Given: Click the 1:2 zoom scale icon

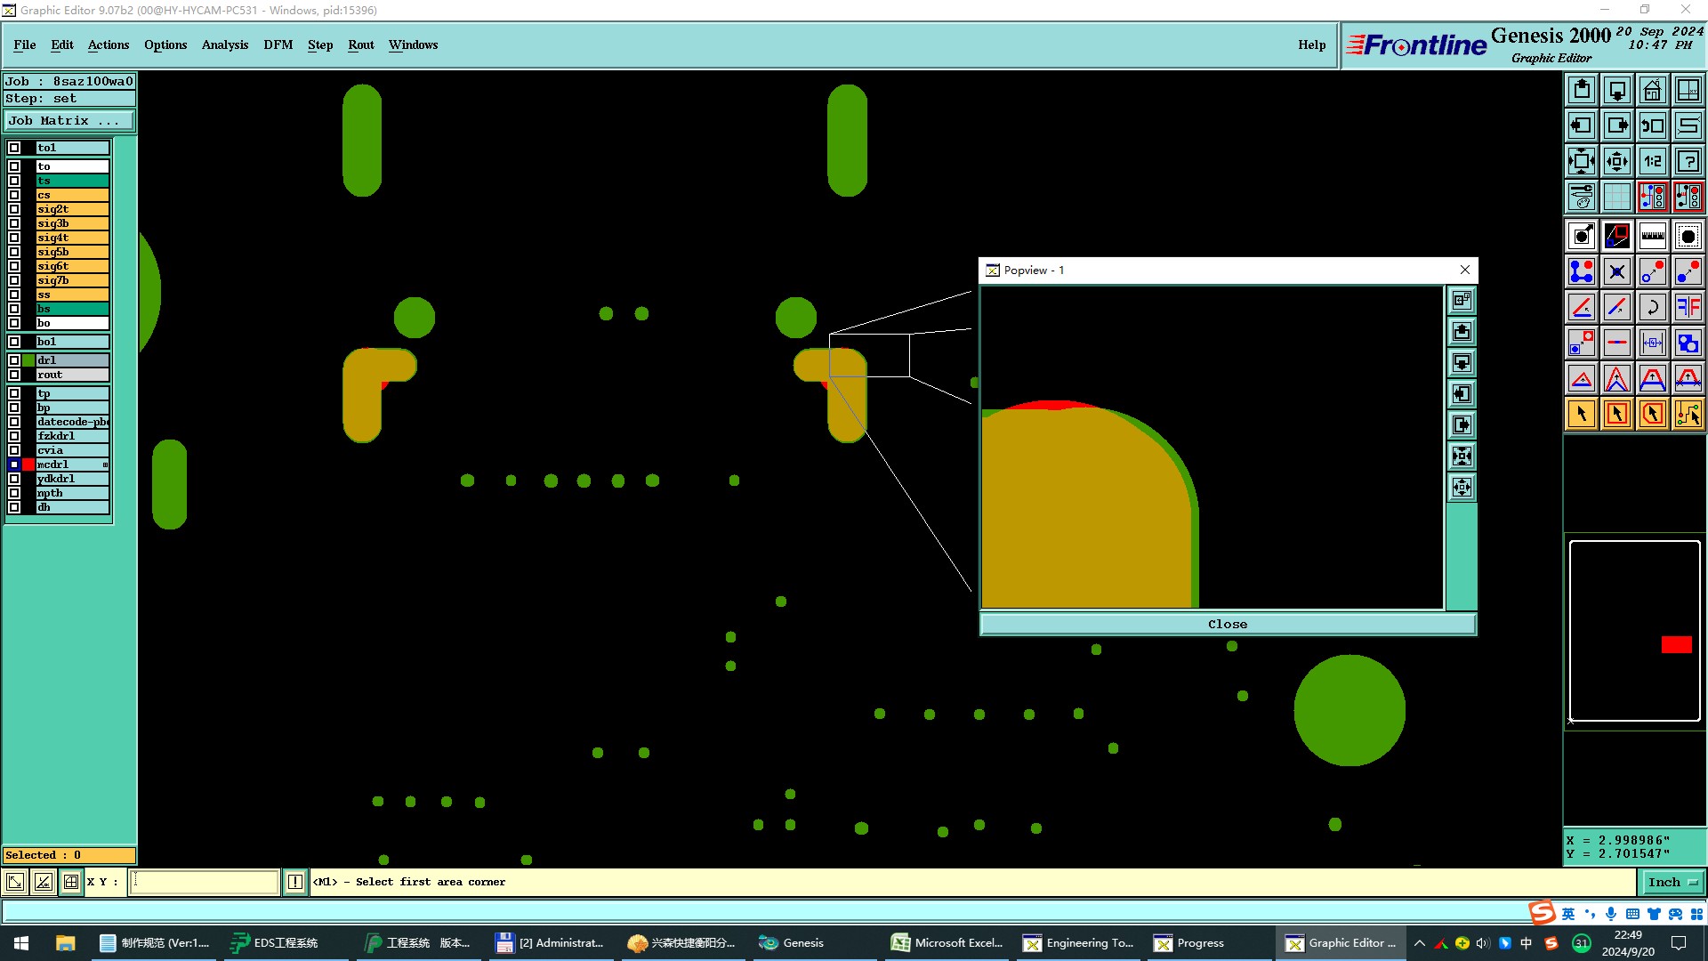Looking at the screenshot, I should [1652, 161].
